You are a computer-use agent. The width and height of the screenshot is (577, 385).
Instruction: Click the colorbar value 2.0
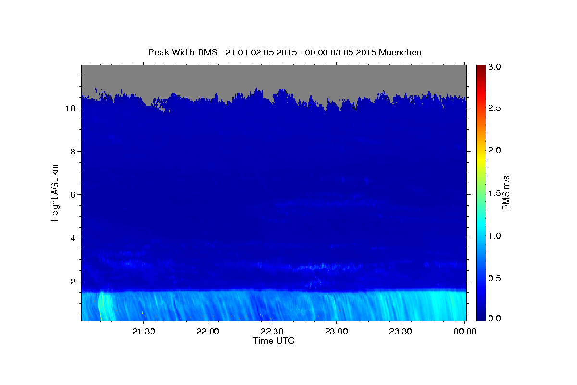point(494,150)
